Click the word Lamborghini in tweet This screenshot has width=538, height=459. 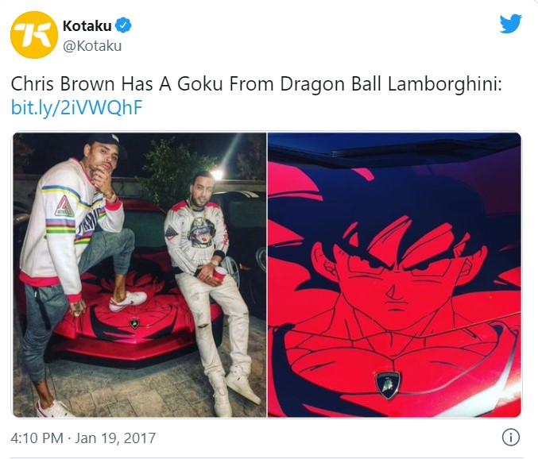445,84
